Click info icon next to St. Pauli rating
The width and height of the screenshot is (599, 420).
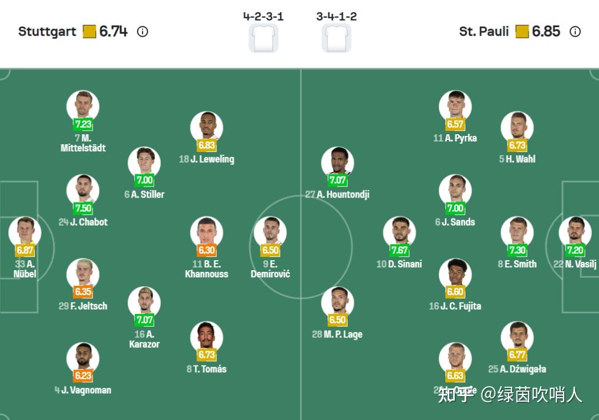pos(575,32)
